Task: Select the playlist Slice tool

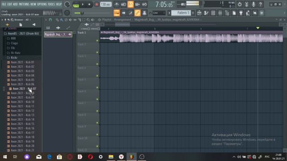Action: tap(79, 20)
